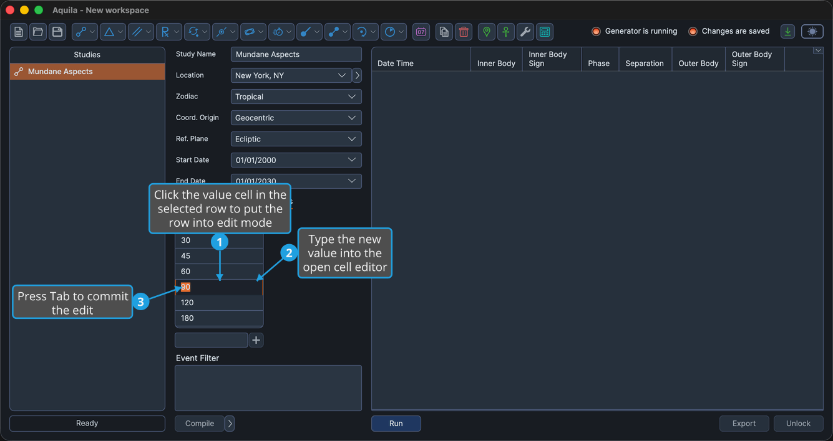
Task: Select the aspect row with value 45
Action: 219,256
